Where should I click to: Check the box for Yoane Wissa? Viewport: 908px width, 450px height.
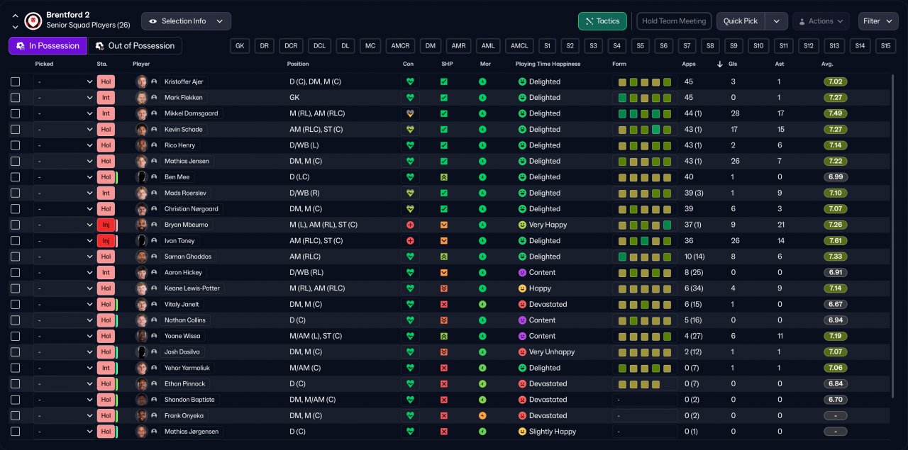tap(16, 336)
